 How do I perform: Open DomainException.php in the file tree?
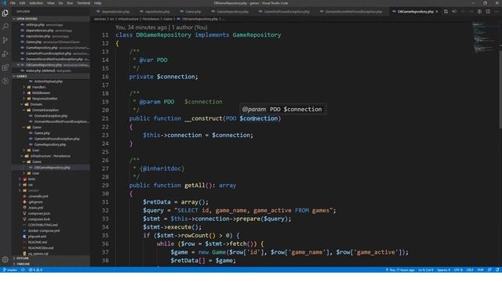click(x=50, y=116)
